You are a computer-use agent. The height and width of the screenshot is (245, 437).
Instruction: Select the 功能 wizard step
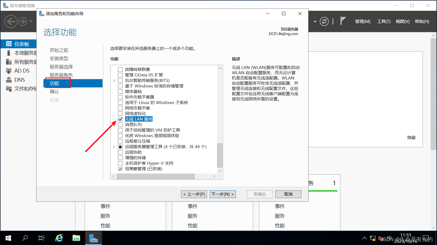tap(73, 83)
